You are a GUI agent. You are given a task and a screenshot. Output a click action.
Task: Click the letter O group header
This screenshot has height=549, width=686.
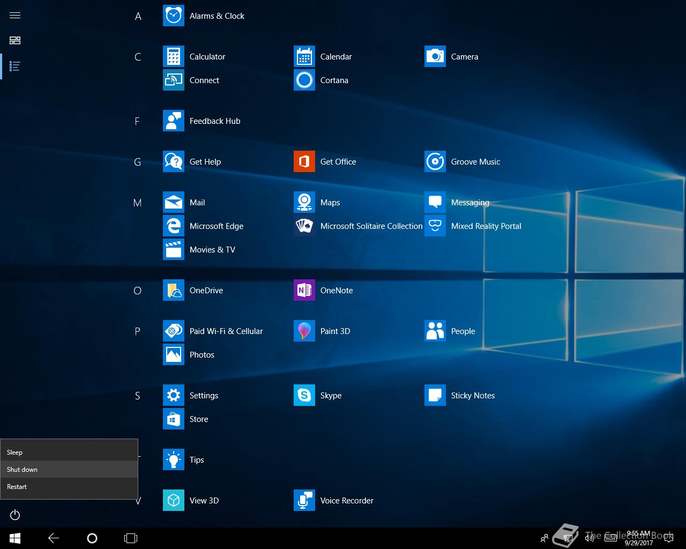click(138, 291)
